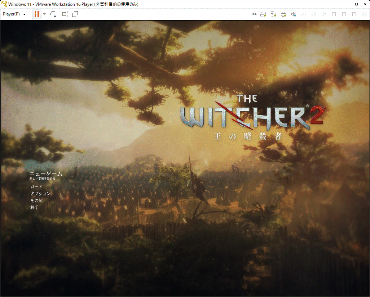Enter full screen mode
370x297 pixels.
click(64, 14)
